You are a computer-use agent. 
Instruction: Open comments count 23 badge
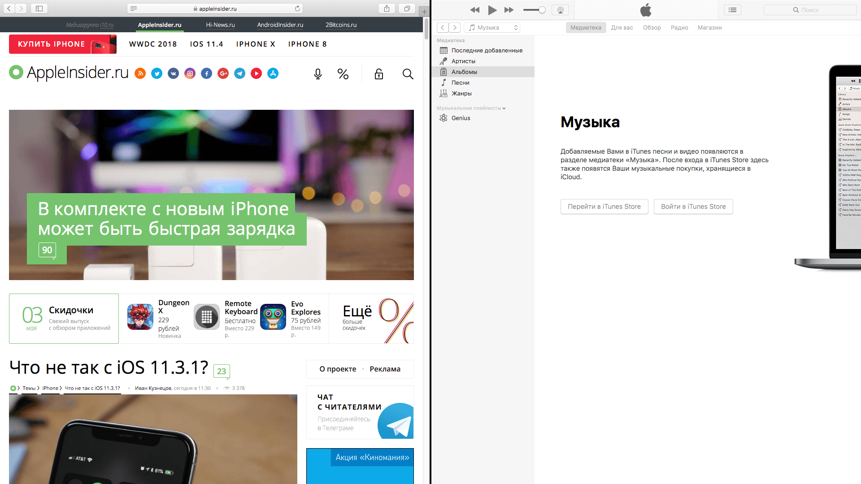[222, 371]
